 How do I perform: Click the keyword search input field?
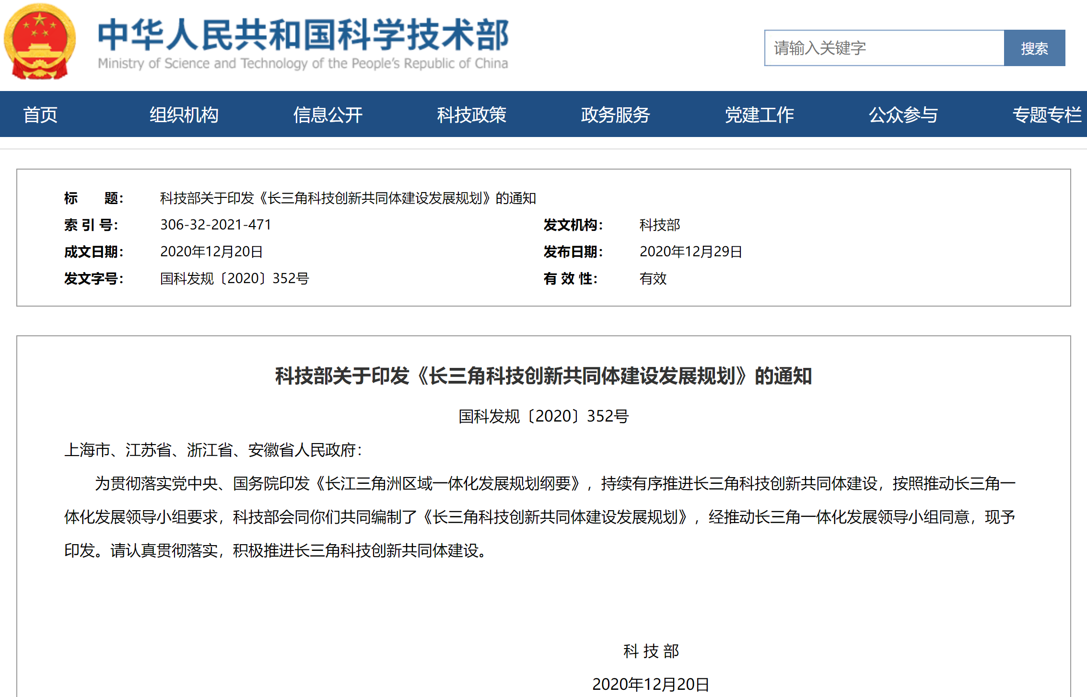pyautogui.click(x=884, y=48)
